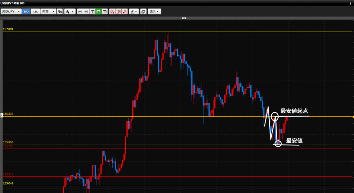Screen dimensions: 354x193
Task: Zoom in with the plus magnifier icon
Action: point(80,11)
